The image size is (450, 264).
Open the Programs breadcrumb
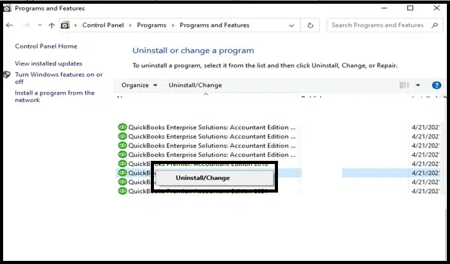pos(151,25)
